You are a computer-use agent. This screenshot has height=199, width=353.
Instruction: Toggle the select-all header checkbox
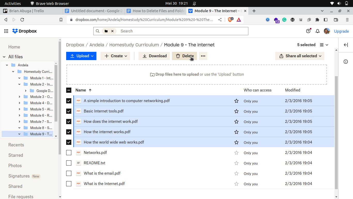point(69,90)
